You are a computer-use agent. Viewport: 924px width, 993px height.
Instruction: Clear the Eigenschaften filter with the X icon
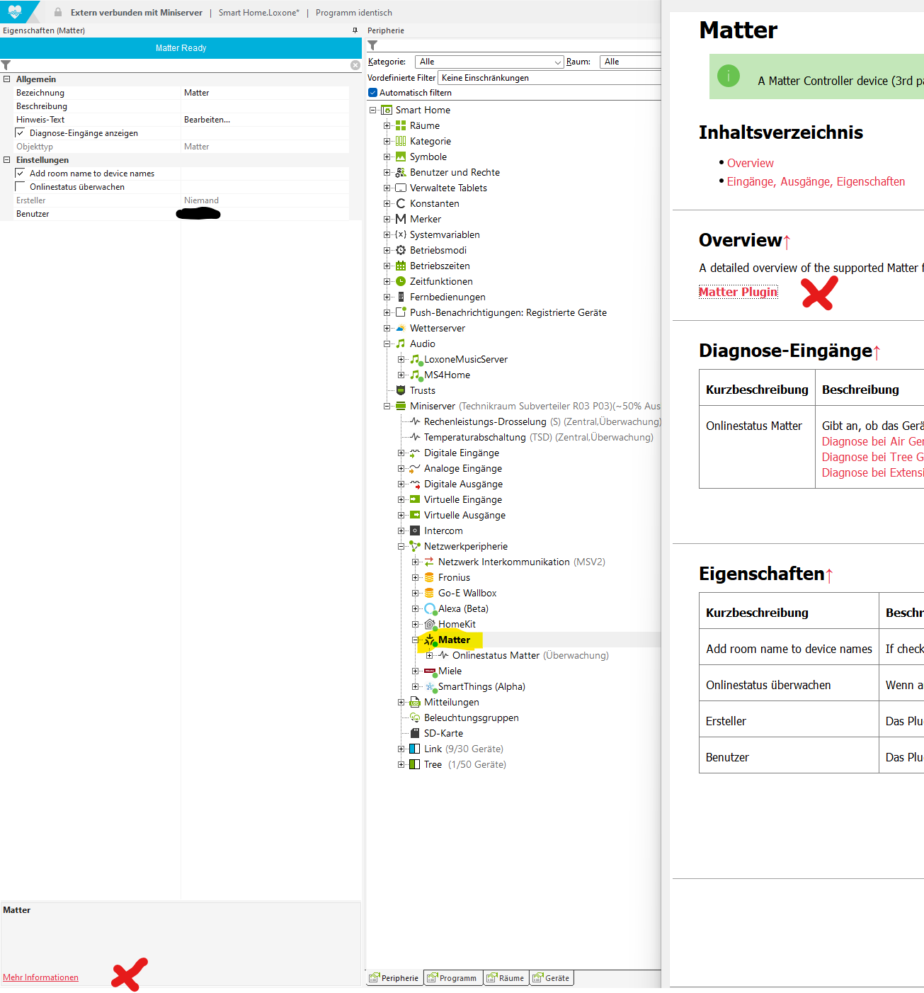355,65
